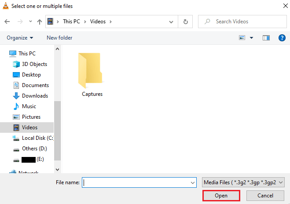Open the help question mark icon
290x204 pixels.
click(x=282, y=38)
